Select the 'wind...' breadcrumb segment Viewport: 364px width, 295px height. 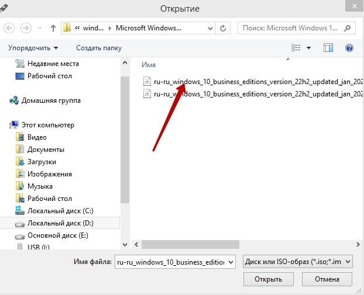93,28
